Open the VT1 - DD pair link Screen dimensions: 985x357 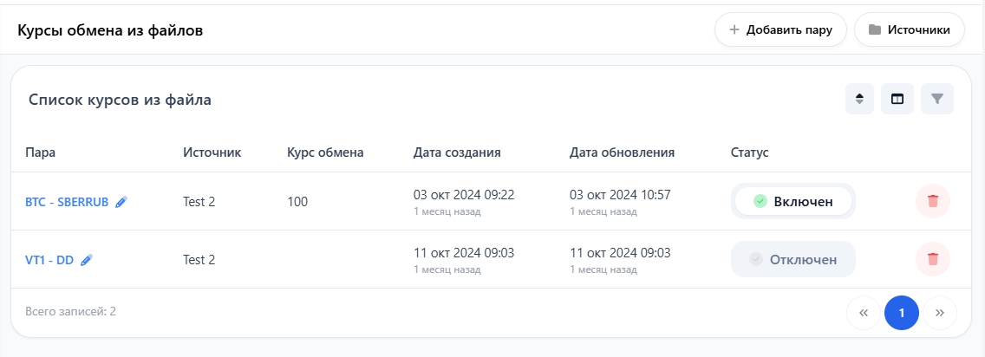[x=49, y=259]
